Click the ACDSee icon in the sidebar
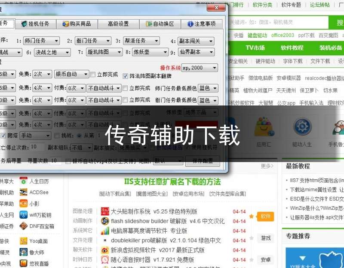344x268 pixels. (24, 192)
